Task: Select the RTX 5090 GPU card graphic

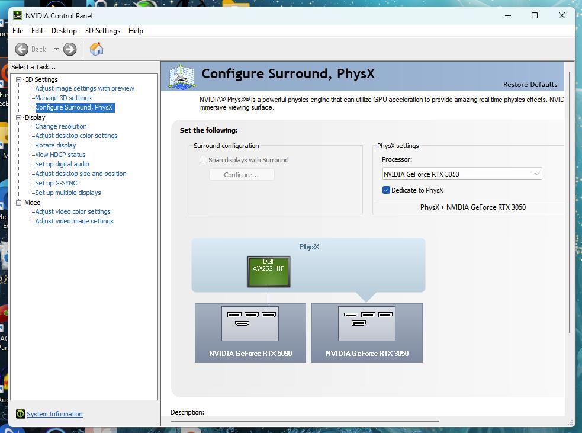Action: (x=250, y=332)
